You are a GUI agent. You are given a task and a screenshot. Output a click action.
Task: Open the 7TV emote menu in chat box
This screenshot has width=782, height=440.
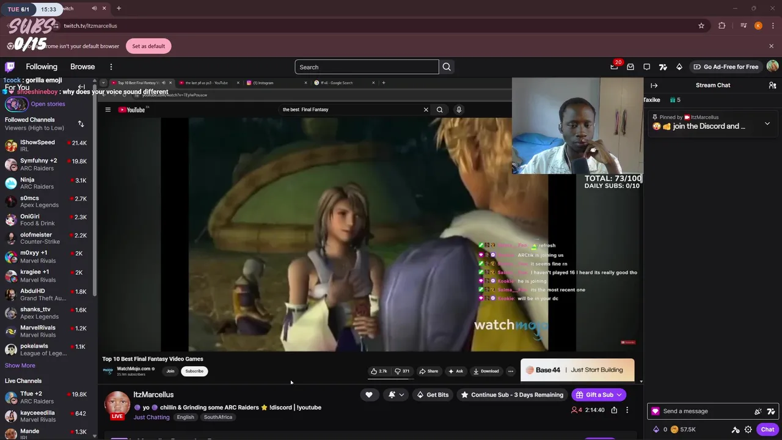point(771,411)
